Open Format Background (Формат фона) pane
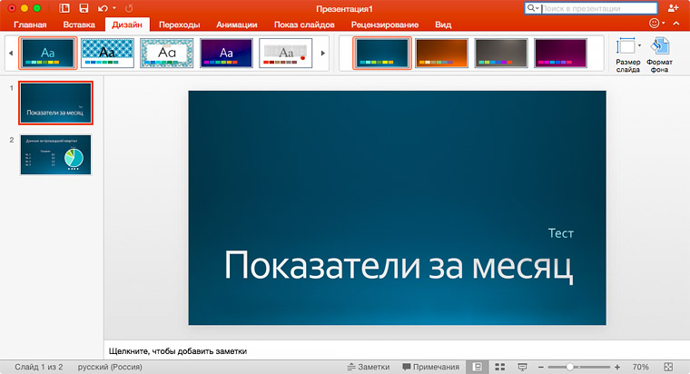 point(659,48)
